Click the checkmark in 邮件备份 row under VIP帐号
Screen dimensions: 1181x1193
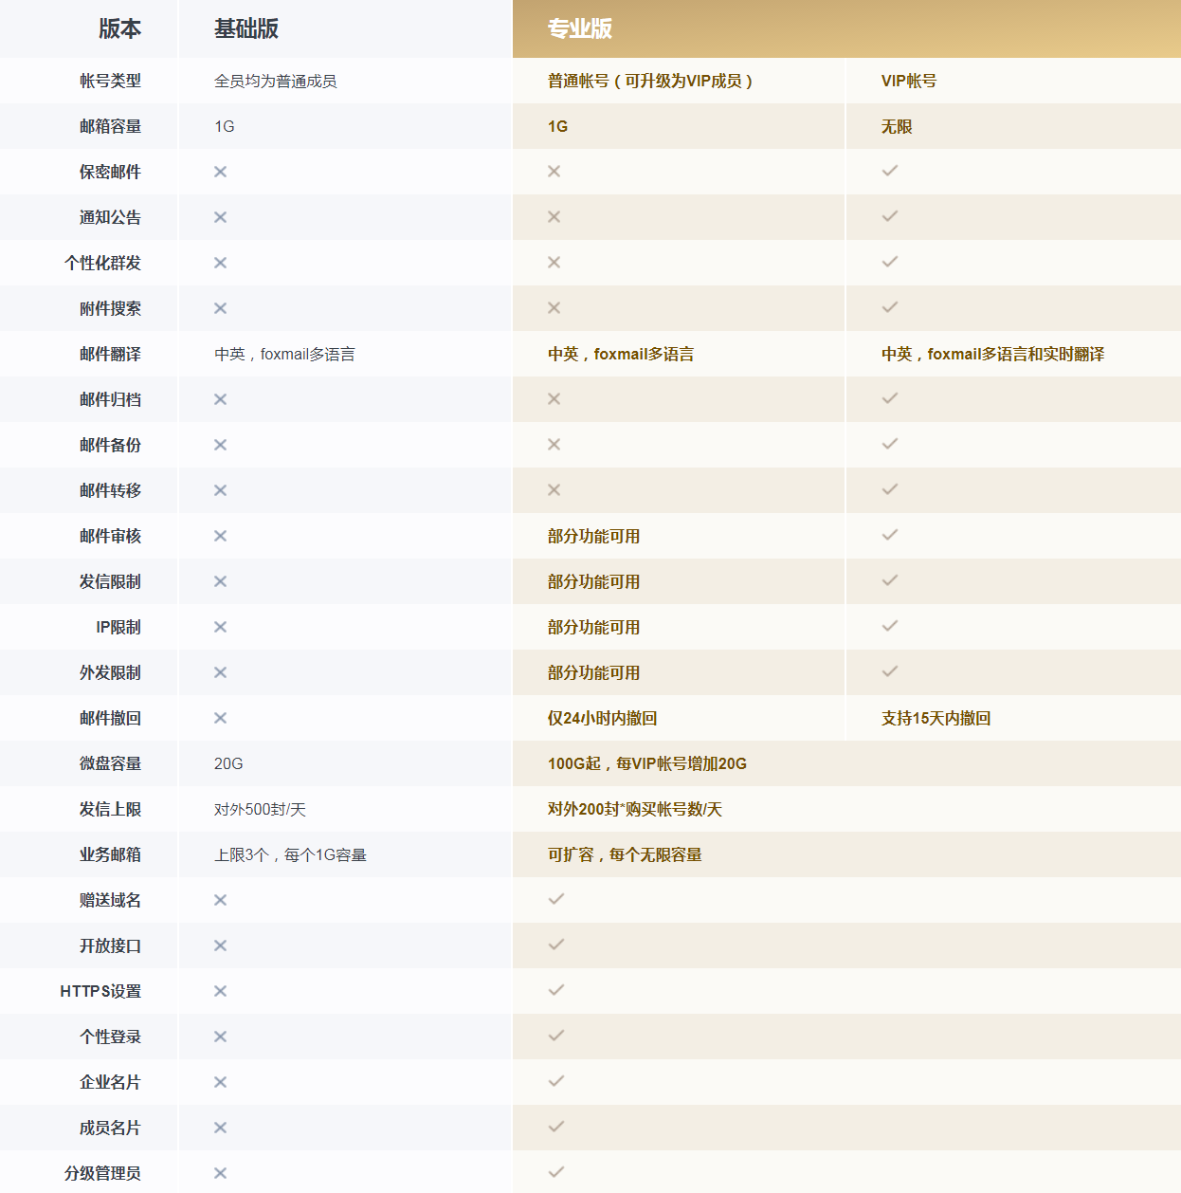coord(890,444)
